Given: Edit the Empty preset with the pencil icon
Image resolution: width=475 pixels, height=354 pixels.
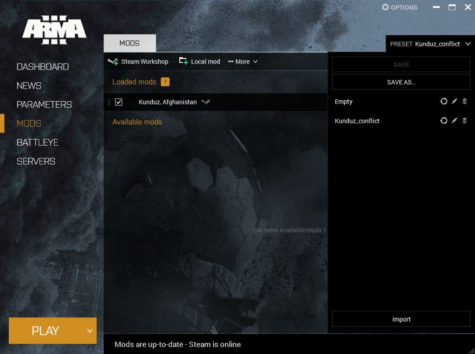Looking at the screenshot, I should 454,101.
